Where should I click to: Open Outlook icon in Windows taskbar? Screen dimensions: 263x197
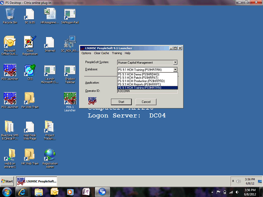(x=55, y=192)
